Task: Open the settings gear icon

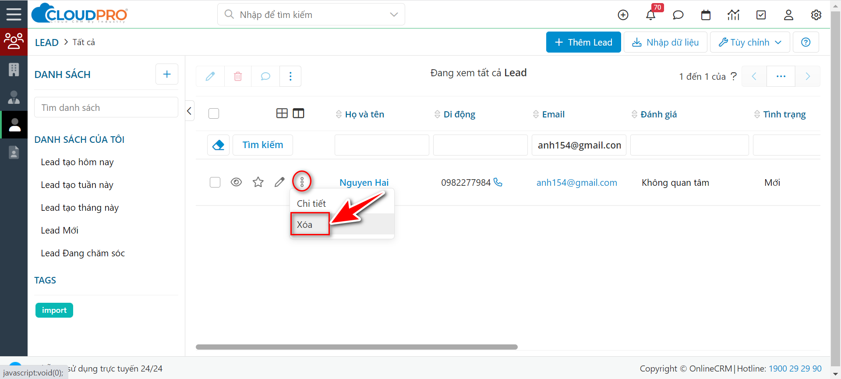Action: tap(816, 15)
